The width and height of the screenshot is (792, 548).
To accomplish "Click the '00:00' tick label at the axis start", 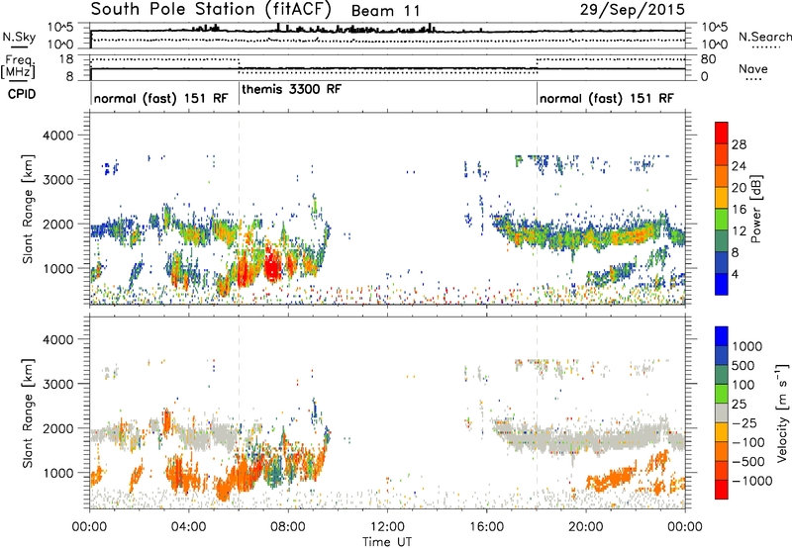I will (89, 527).
